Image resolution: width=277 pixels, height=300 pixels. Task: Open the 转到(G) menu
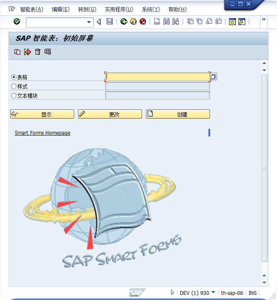click(x=87, y=9)
